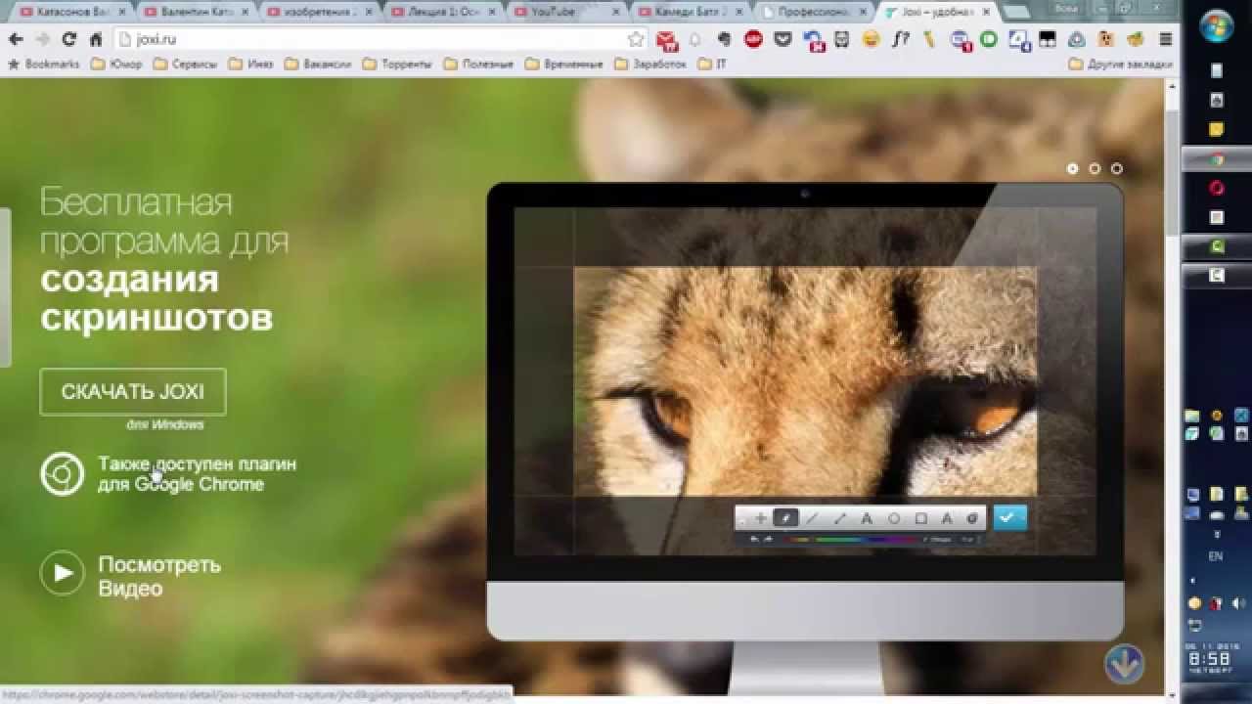This screenshot has width=1252, height=704.
Task: Open the Торренты bookmarks folder
Action: 397,65
